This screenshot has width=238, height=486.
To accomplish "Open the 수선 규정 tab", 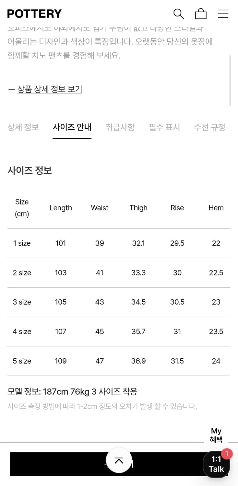I will point(210,128).
